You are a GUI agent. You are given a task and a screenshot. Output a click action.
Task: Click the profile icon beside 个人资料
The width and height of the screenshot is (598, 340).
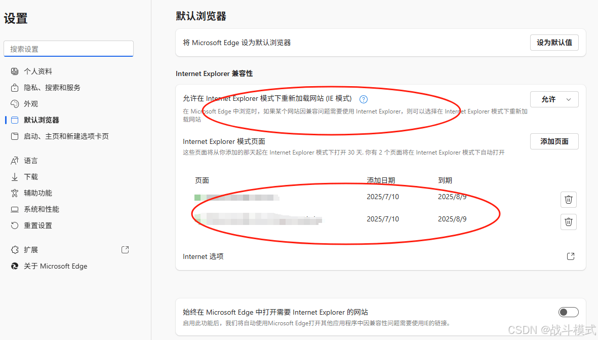pos(15,71)
